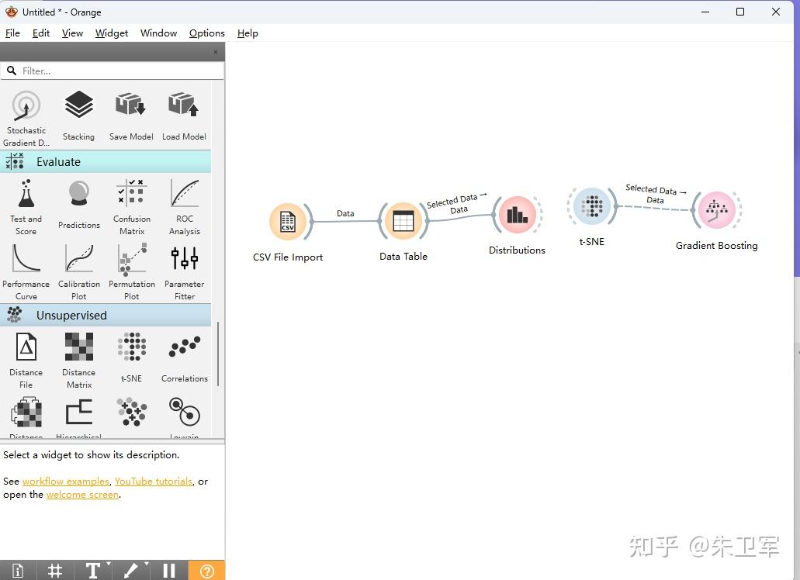Open the Edit menu
Image resolution: width=800 pixels, height=580 pixels.
point(41,33)
